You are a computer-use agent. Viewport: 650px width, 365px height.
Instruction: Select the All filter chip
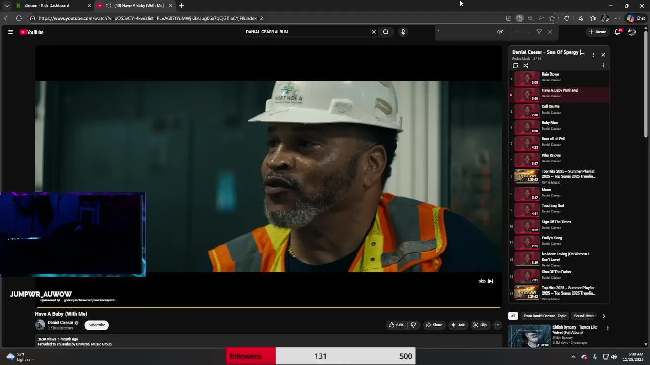point(513,316)
